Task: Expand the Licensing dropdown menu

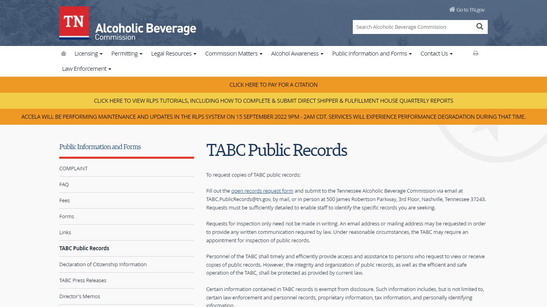Action: coord(88,54)
